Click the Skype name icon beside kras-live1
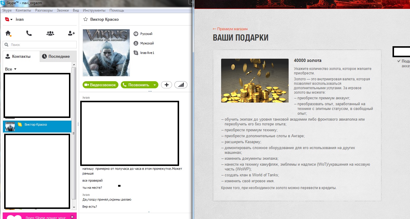 136,53
